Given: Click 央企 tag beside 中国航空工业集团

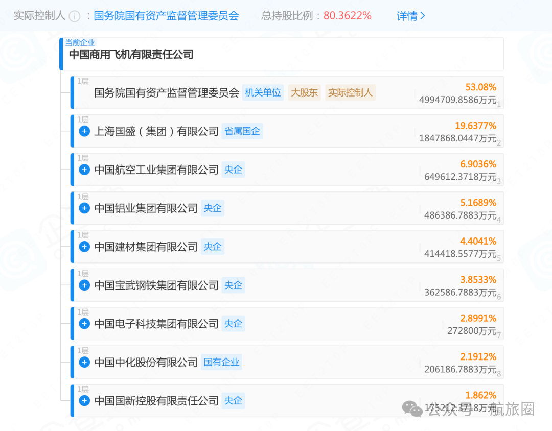Looking at the screenshot, I should (234, 170).
